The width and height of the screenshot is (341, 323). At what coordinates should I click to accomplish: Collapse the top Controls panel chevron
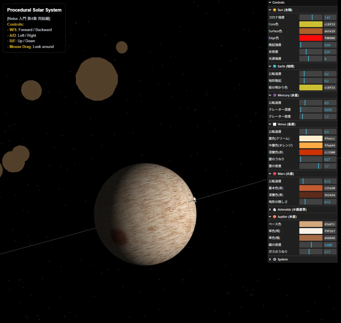point(270,2)
